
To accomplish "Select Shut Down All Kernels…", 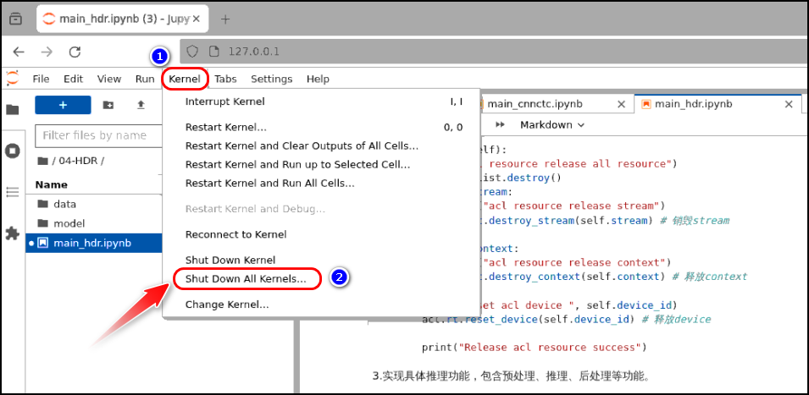I will [x=322, y=278].
